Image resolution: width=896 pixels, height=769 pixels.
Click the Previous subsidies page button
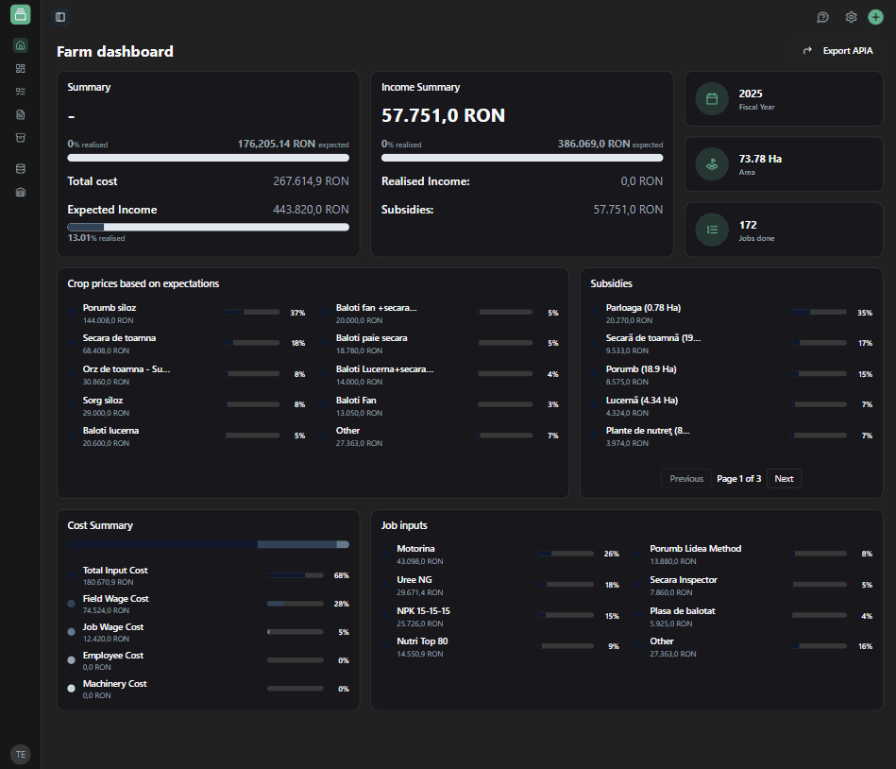pos(686,479)
